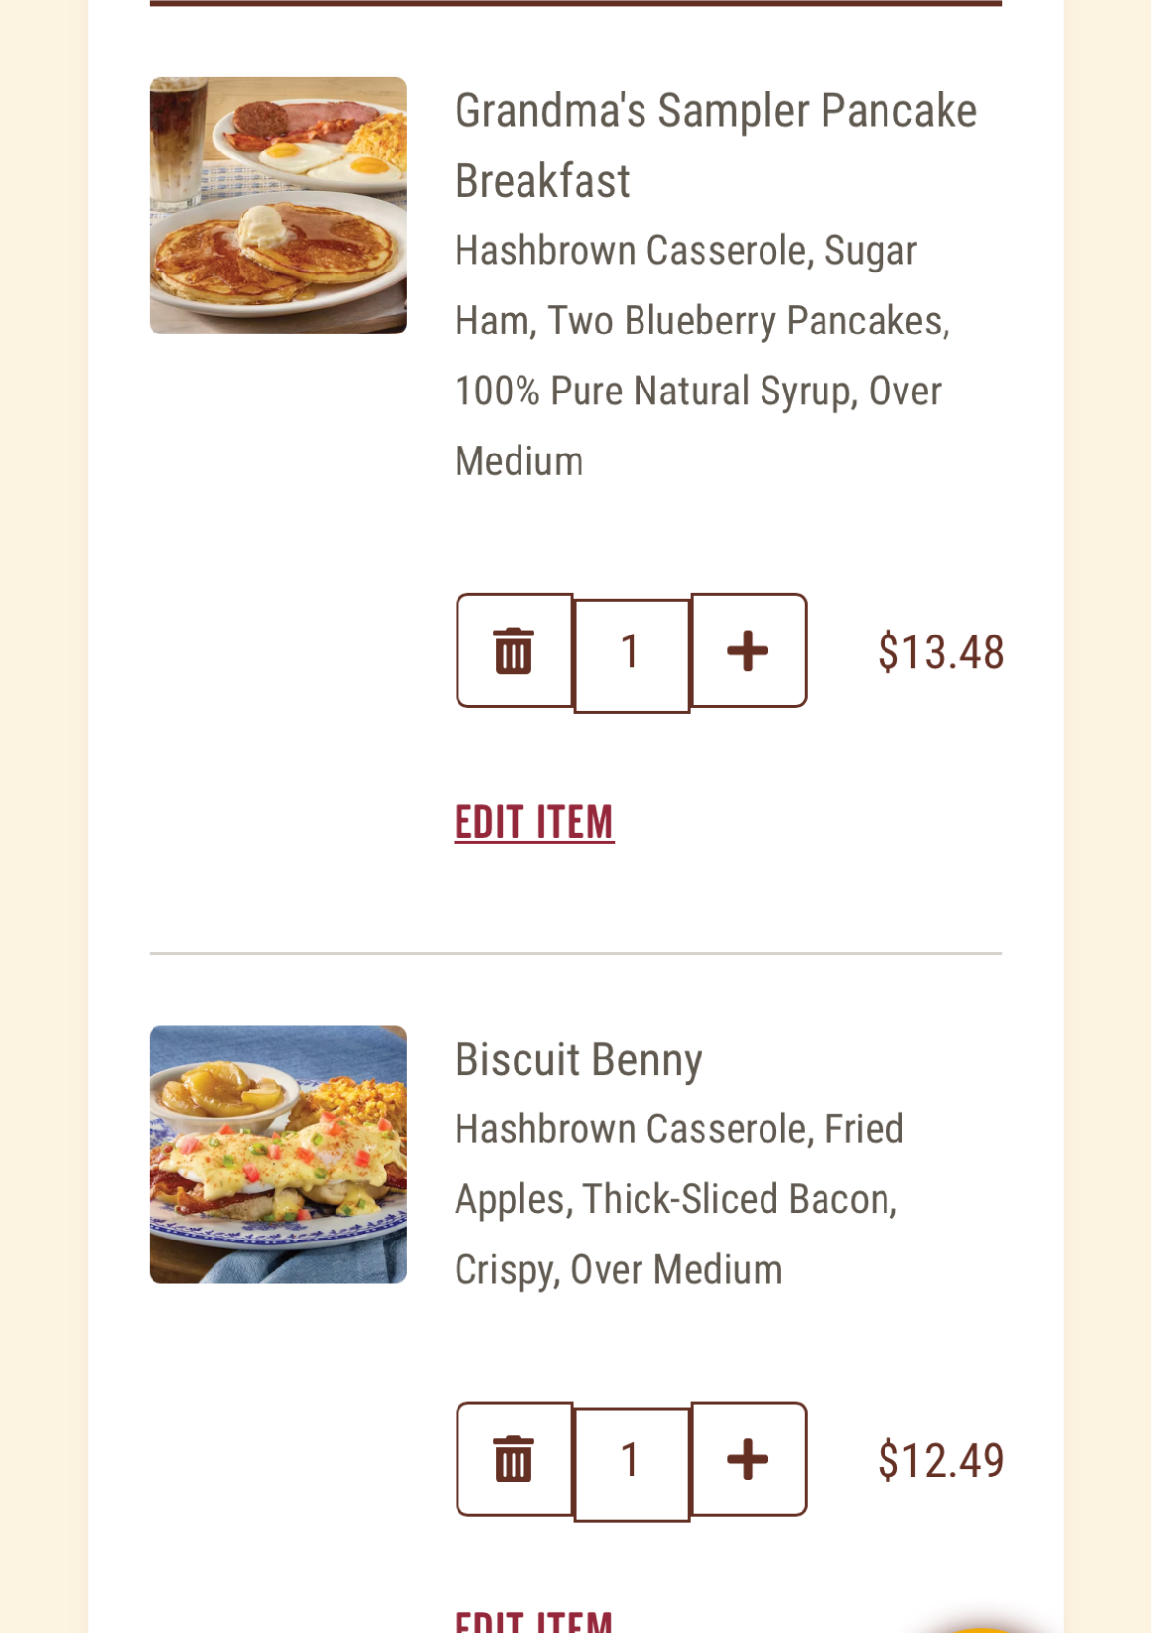
Task: Click the divider line between cart items
Action: [x=575, y=953]
